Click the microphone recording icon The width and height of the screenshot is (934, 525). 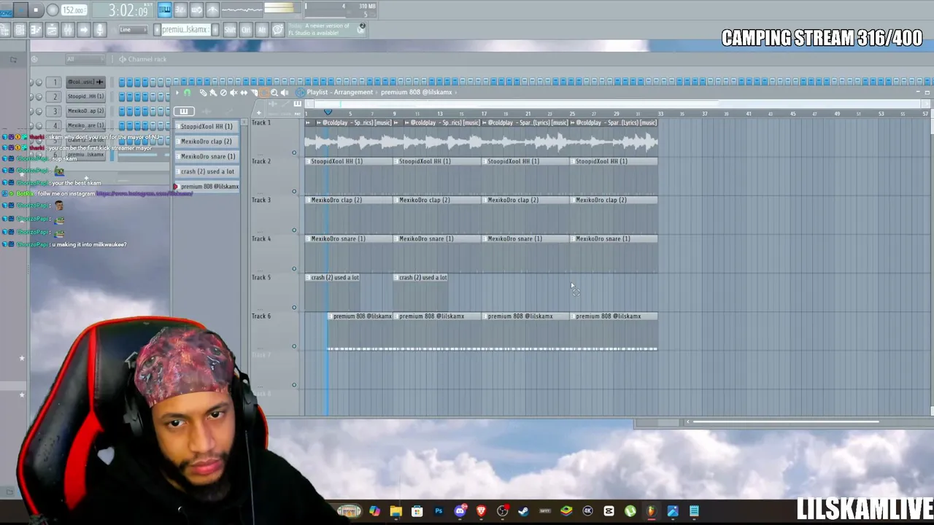(100, 30)
